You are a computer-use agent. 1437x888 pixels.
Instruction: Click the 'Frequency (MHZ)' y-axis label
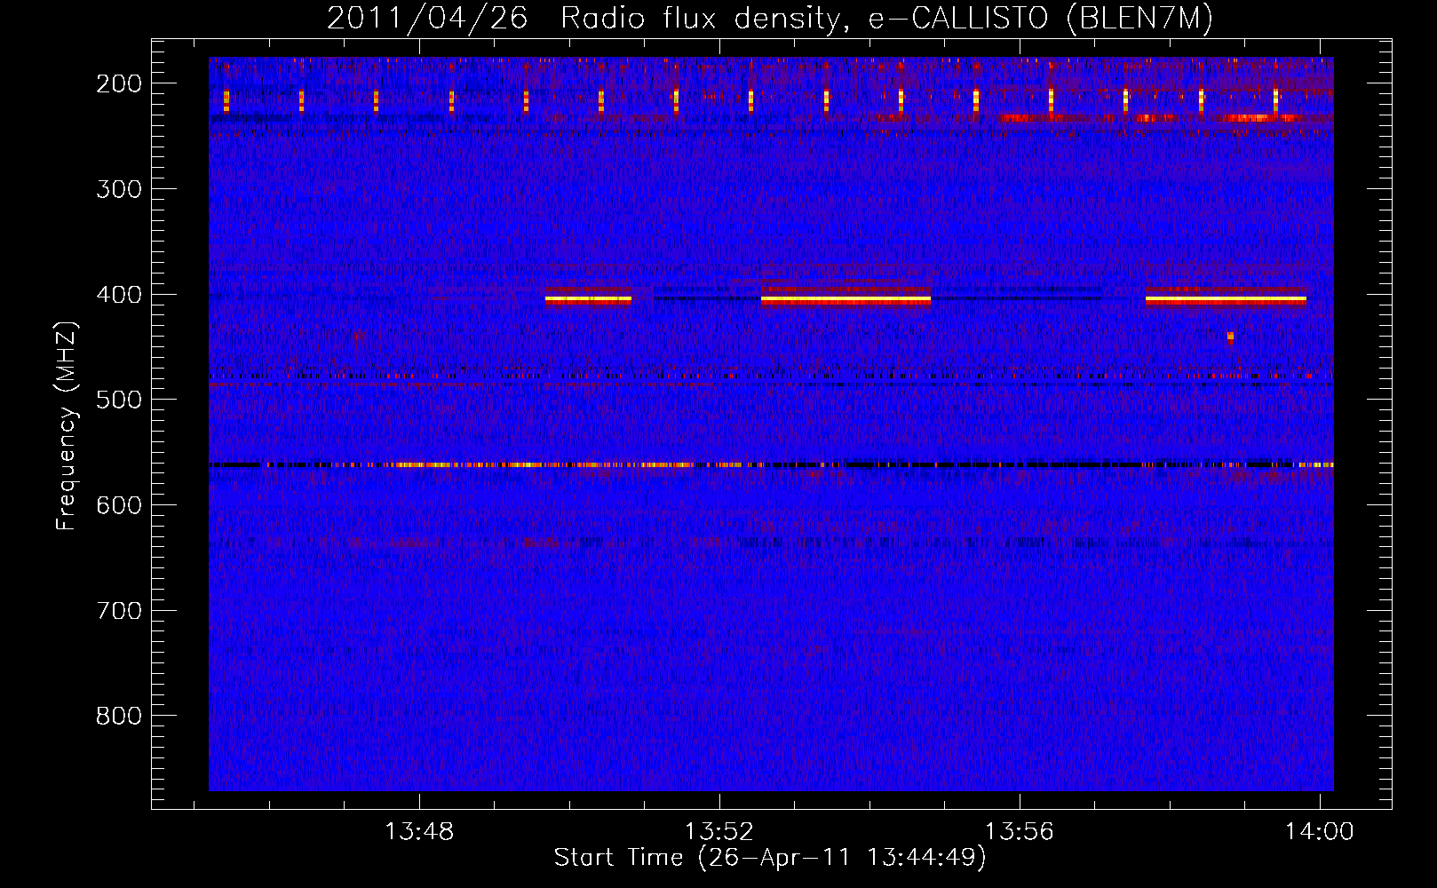[x=67, y=425]
